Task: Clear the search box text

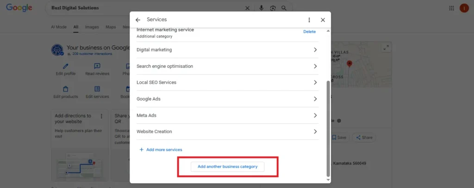Action: [x=247, y=8]
